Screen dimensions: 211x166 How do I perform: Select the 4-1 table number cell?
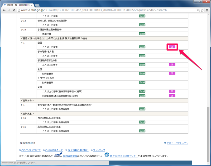28,69
